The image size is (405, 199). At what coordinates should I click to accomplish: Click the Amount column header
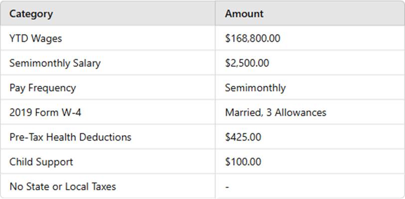coord(244,13)
